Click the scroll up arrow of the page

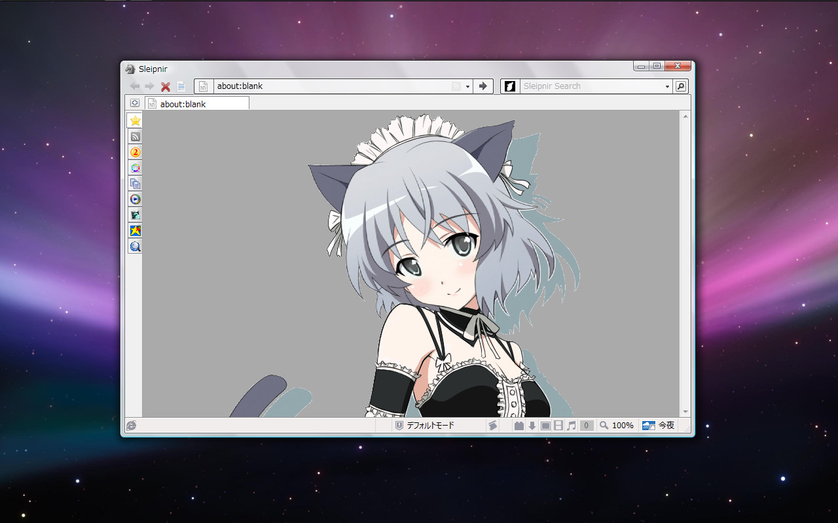click(685, 116)
